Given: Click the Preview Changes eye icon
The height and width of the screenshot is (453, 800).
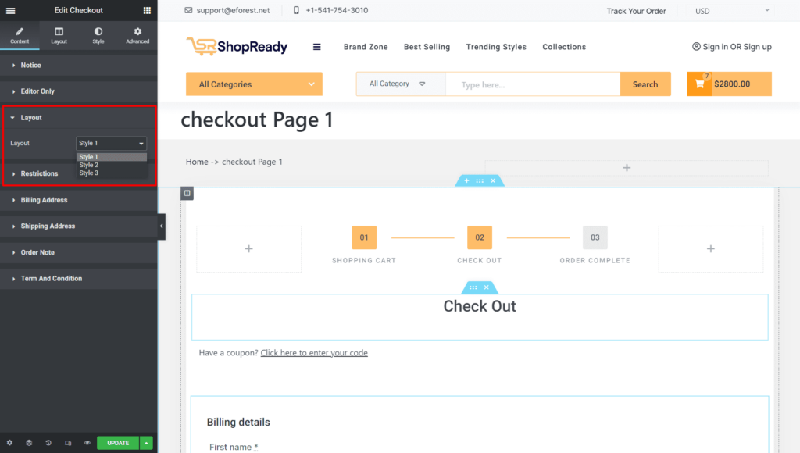Looking at the screenshot, I should [x=87, y=443].
